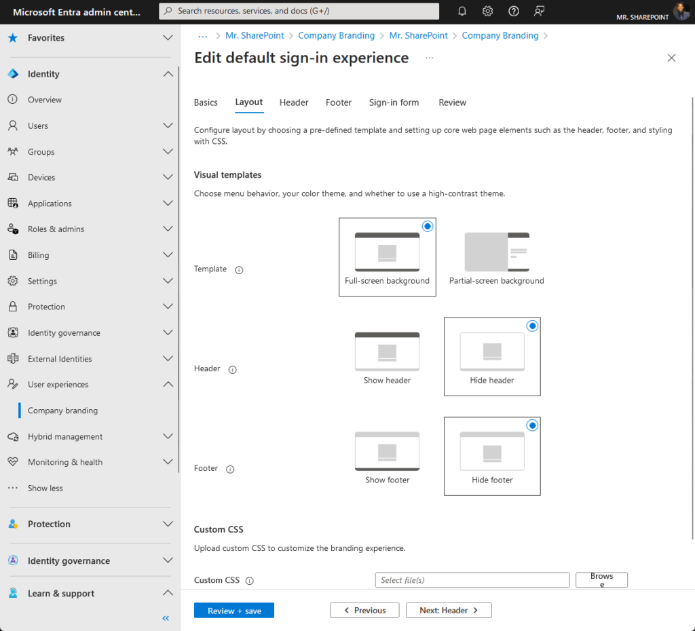The width and height of the screenshot is (695, 631).
Task: Click the Footer info icon
Action: click(x=230, y=470)
